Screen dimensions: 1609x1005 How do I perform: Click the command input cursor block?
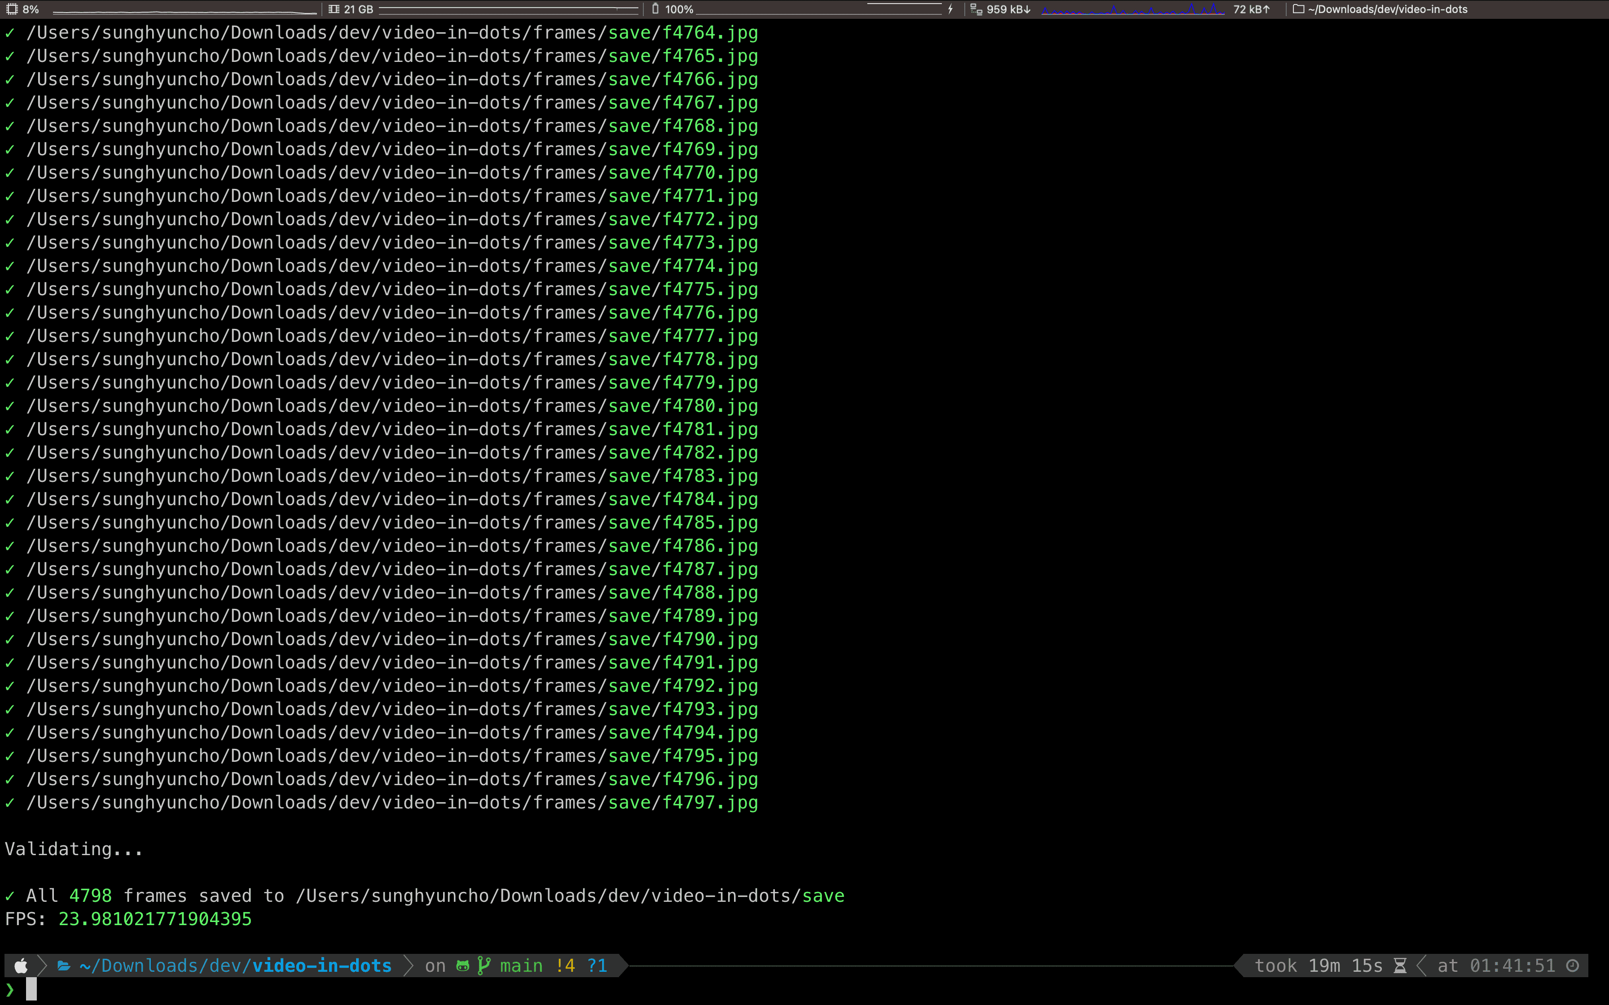[31, 990]
